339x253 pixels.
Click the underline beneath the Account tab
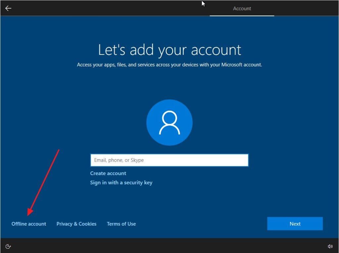pyautogui.click(x=242, y=16)
